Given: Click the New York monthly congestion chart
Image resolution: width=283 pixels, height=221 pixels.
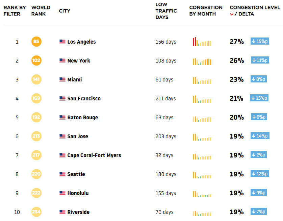Looking at the screenshot, I should tap(202, 61).
